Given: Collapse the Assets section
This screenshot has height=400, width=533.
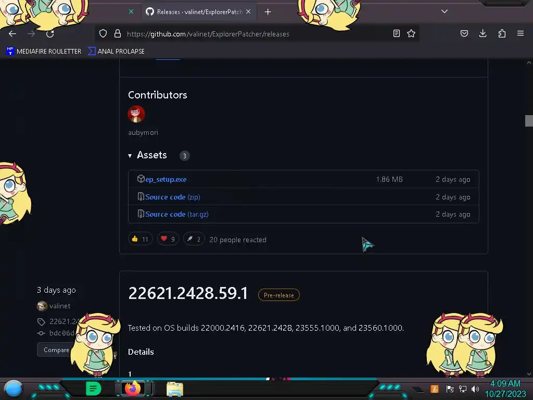Looking at the screenshot, I should [147, 155].
